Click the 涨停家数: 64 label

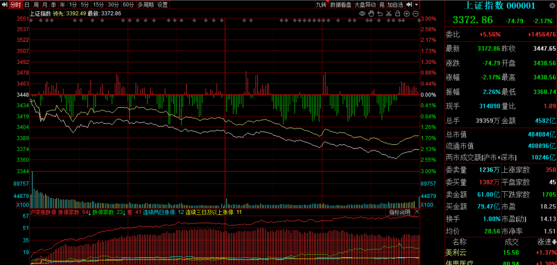point(74,212)
